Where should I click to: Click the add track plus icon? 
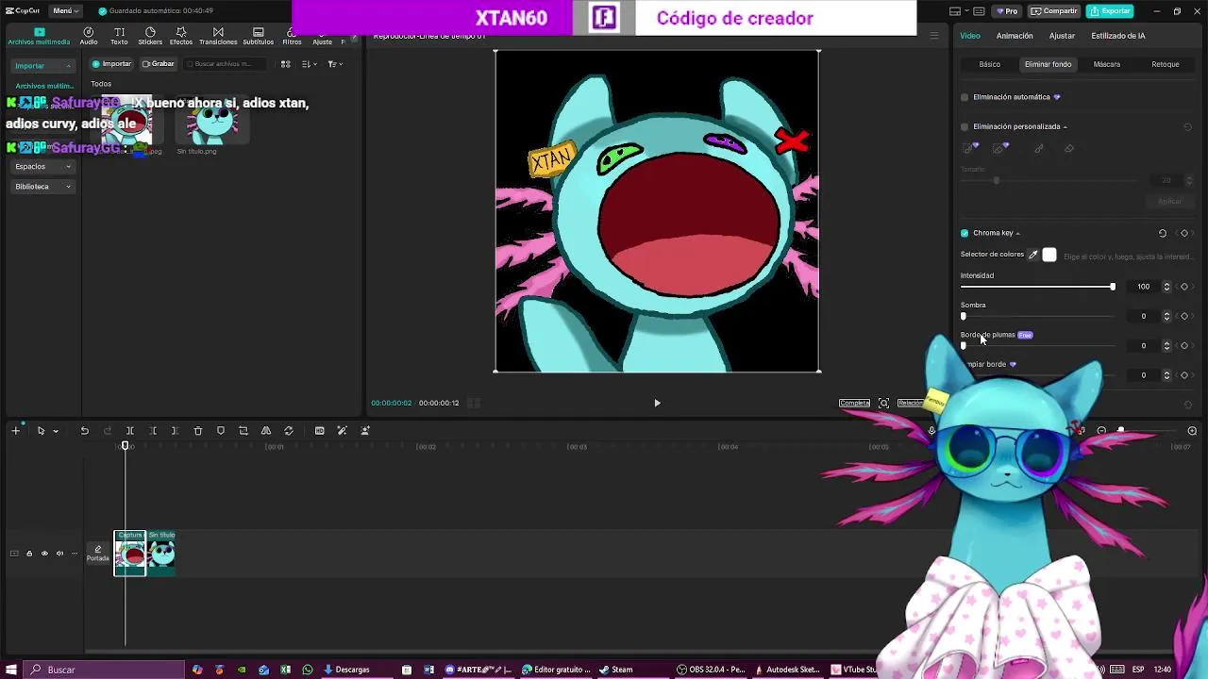(x=15, y=431)
